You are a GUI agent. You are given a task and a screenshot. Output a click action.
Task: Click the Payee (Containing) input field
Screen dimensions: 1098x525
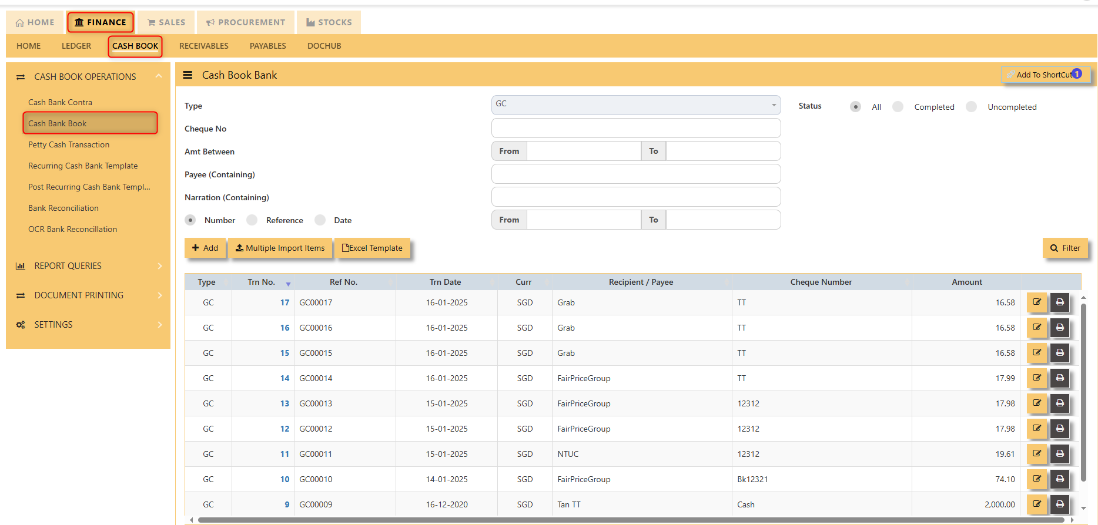point(636,174)
